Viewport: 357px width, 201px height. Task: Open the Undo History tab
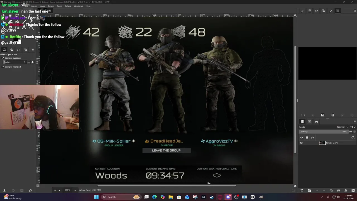click(18, 50)
